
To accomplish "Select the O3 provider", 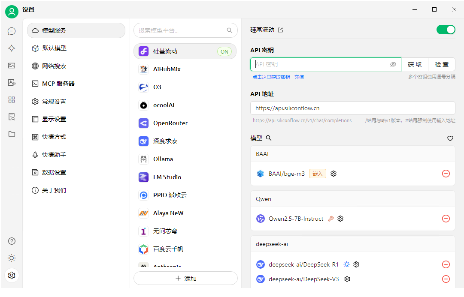I will [x=185, y=87].
